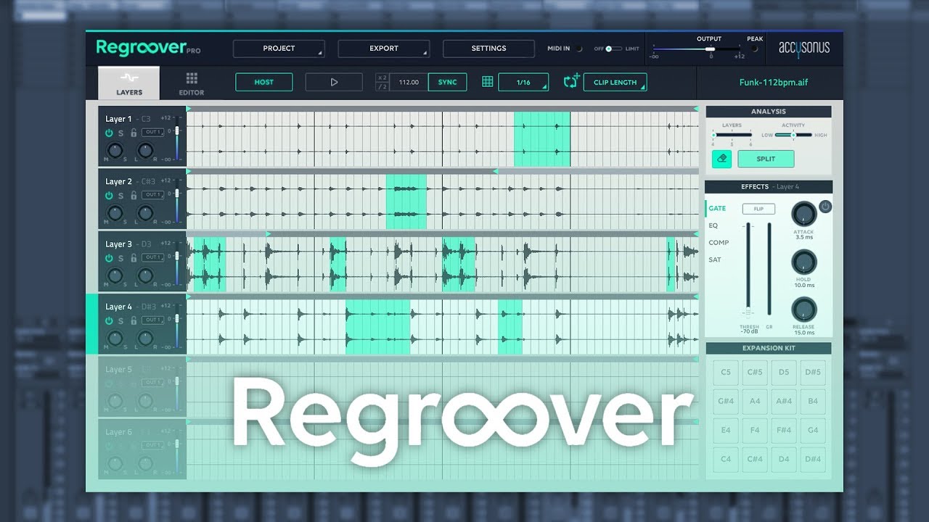
Task: Solo Layer 2 with its S button
Action: coord(121,196)
